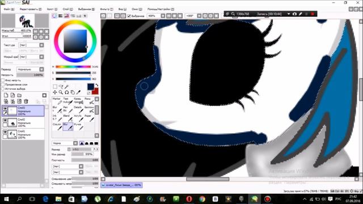Click the Hue slider bar
The height and width of the screenshot is (204, 363).
(73, 67)
